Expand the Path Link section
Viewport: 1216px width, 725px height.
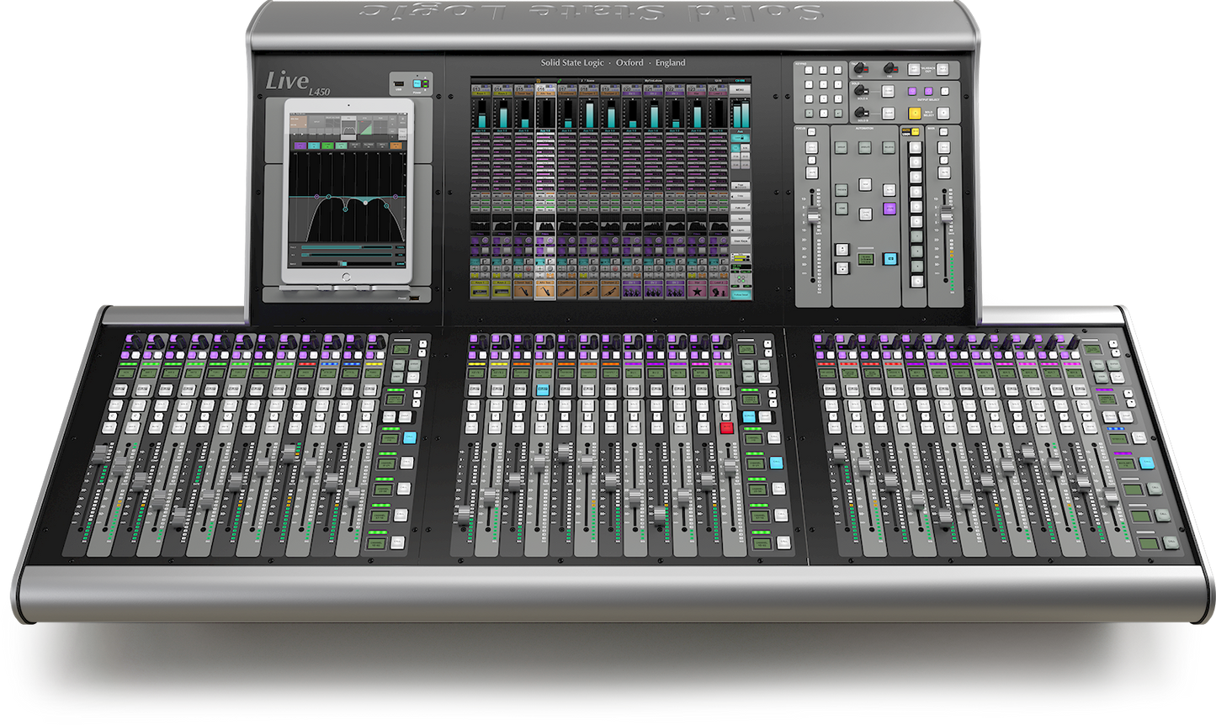(x=741, y=207)
